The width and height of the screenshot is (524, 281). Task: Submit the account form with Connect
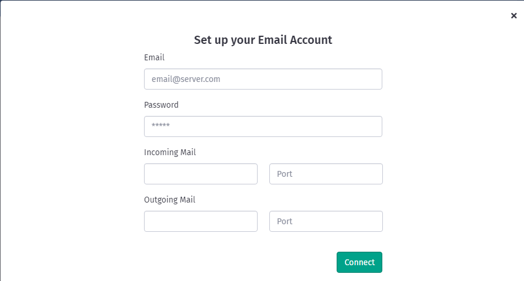pyautogui.click(x=359, y=262)
